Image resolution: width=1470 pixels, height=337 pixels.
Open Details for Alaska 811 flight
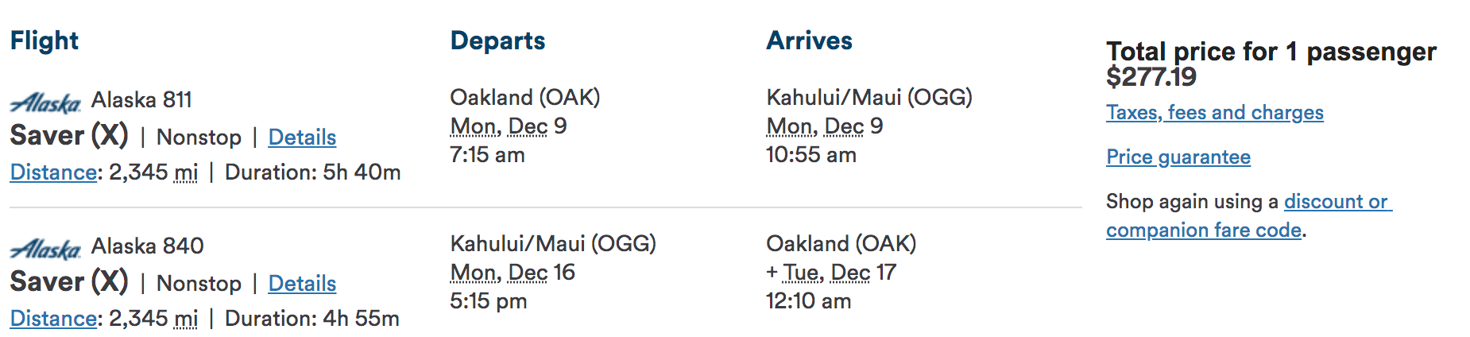(302, 138)
